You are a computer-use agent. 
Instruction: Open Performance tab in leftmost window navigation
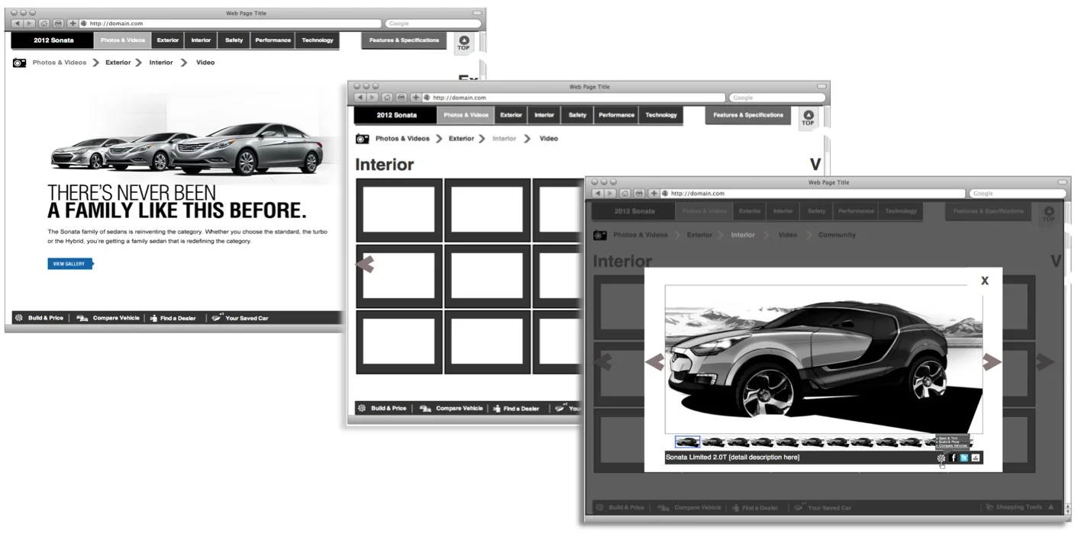(x=273, y=40)
